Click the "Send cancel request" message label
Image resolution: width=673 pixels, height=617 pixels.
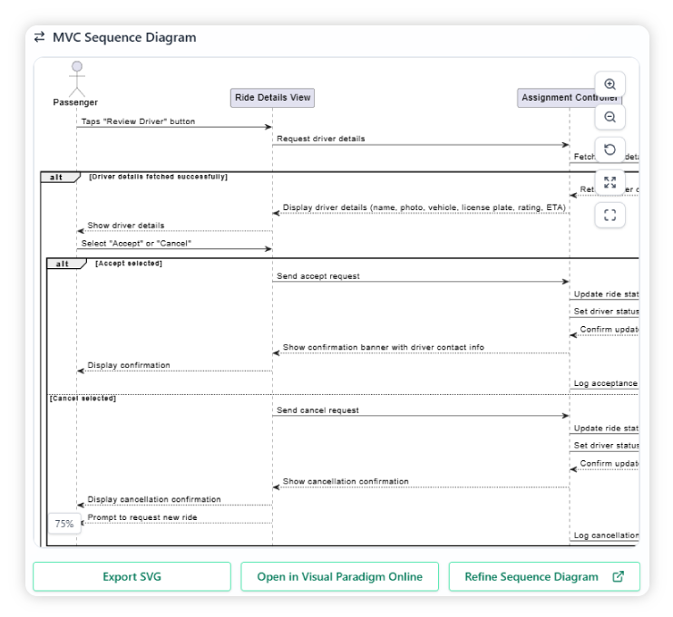point(317,410)
